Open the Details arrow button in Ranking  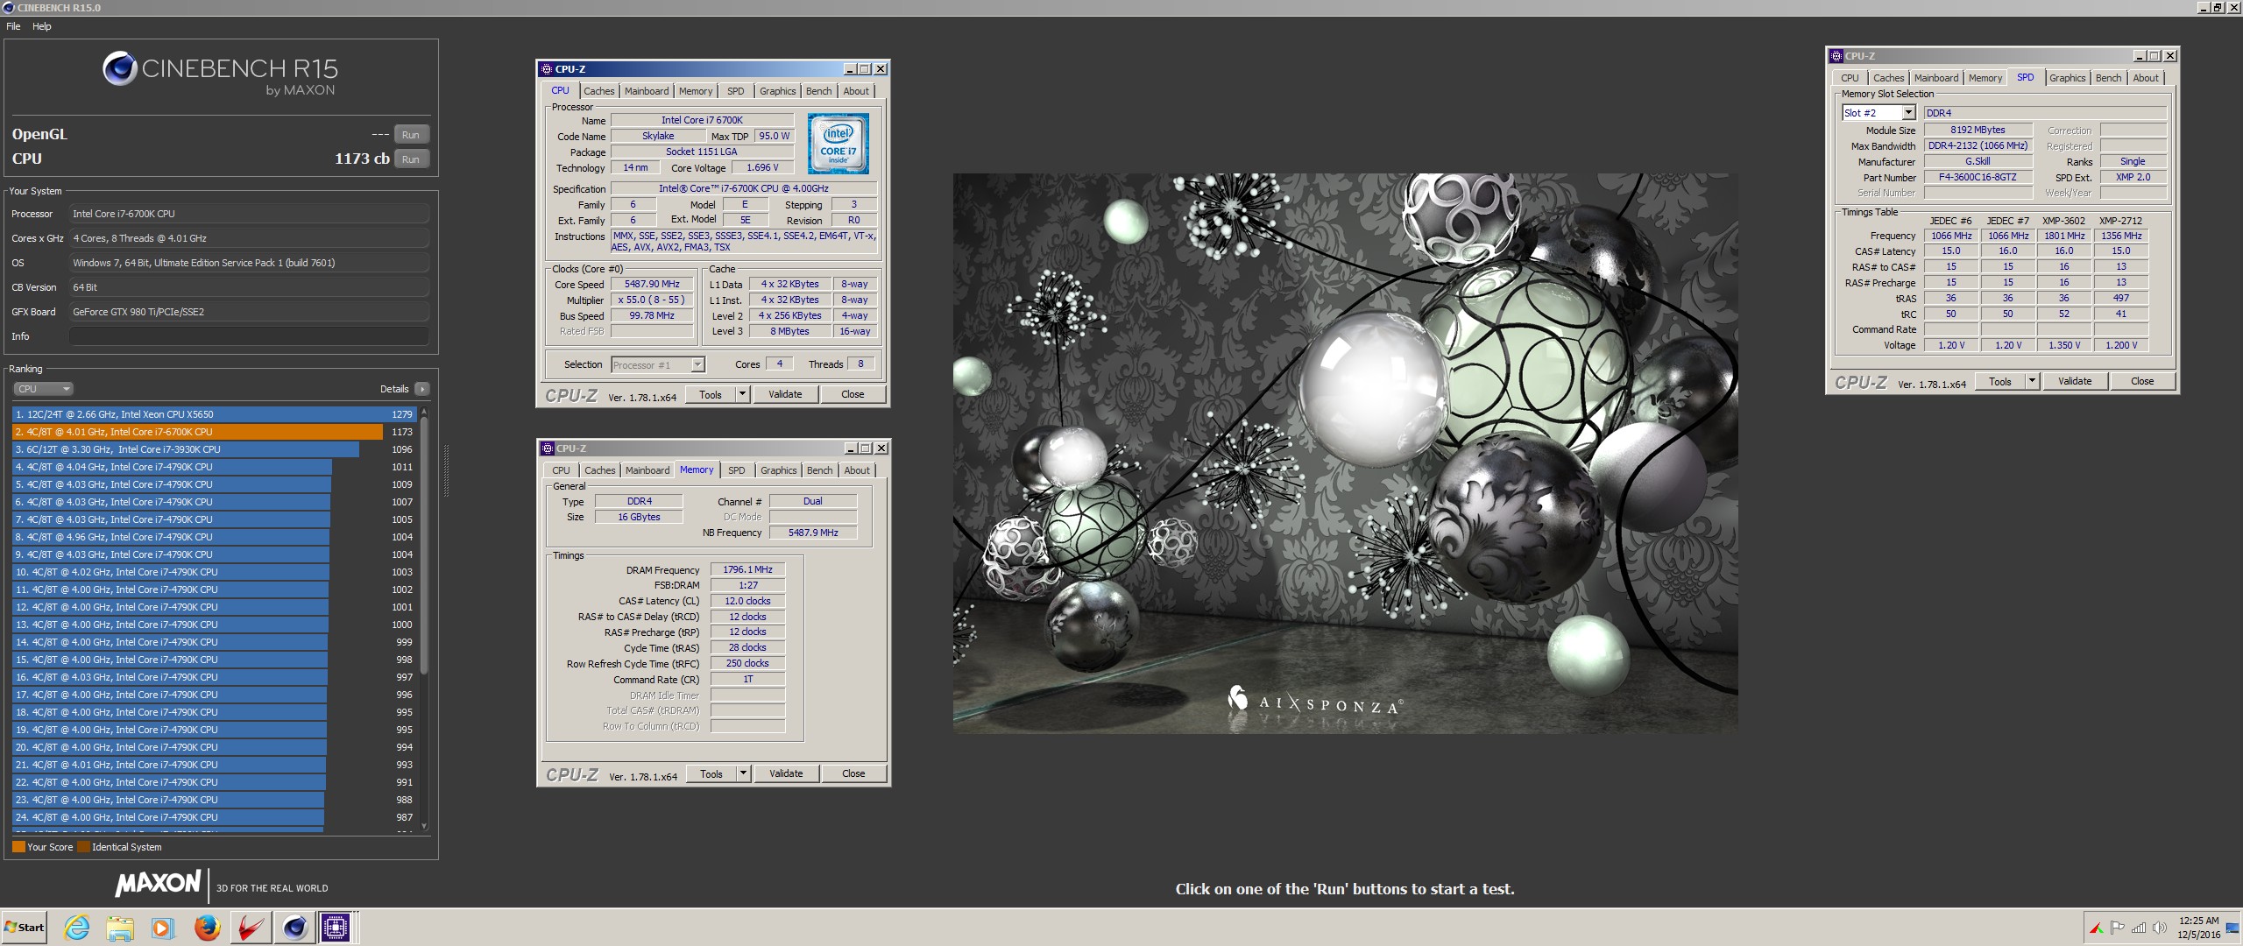422,389
